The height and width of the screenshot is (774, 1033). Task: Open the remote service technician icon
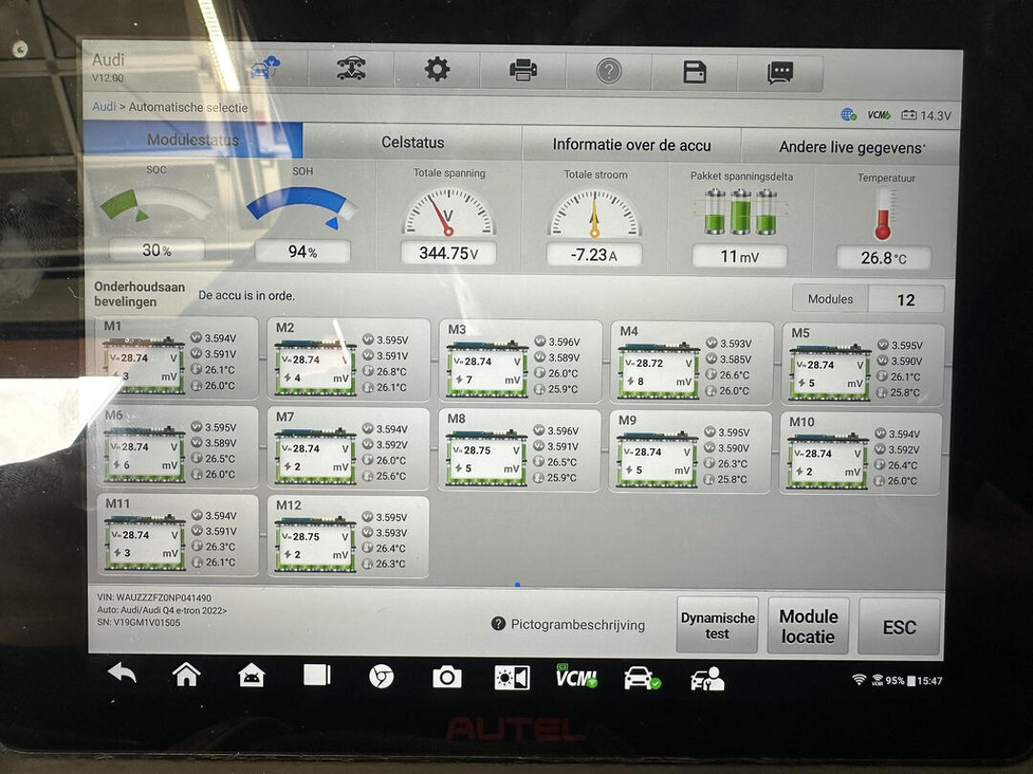[707, 679]
